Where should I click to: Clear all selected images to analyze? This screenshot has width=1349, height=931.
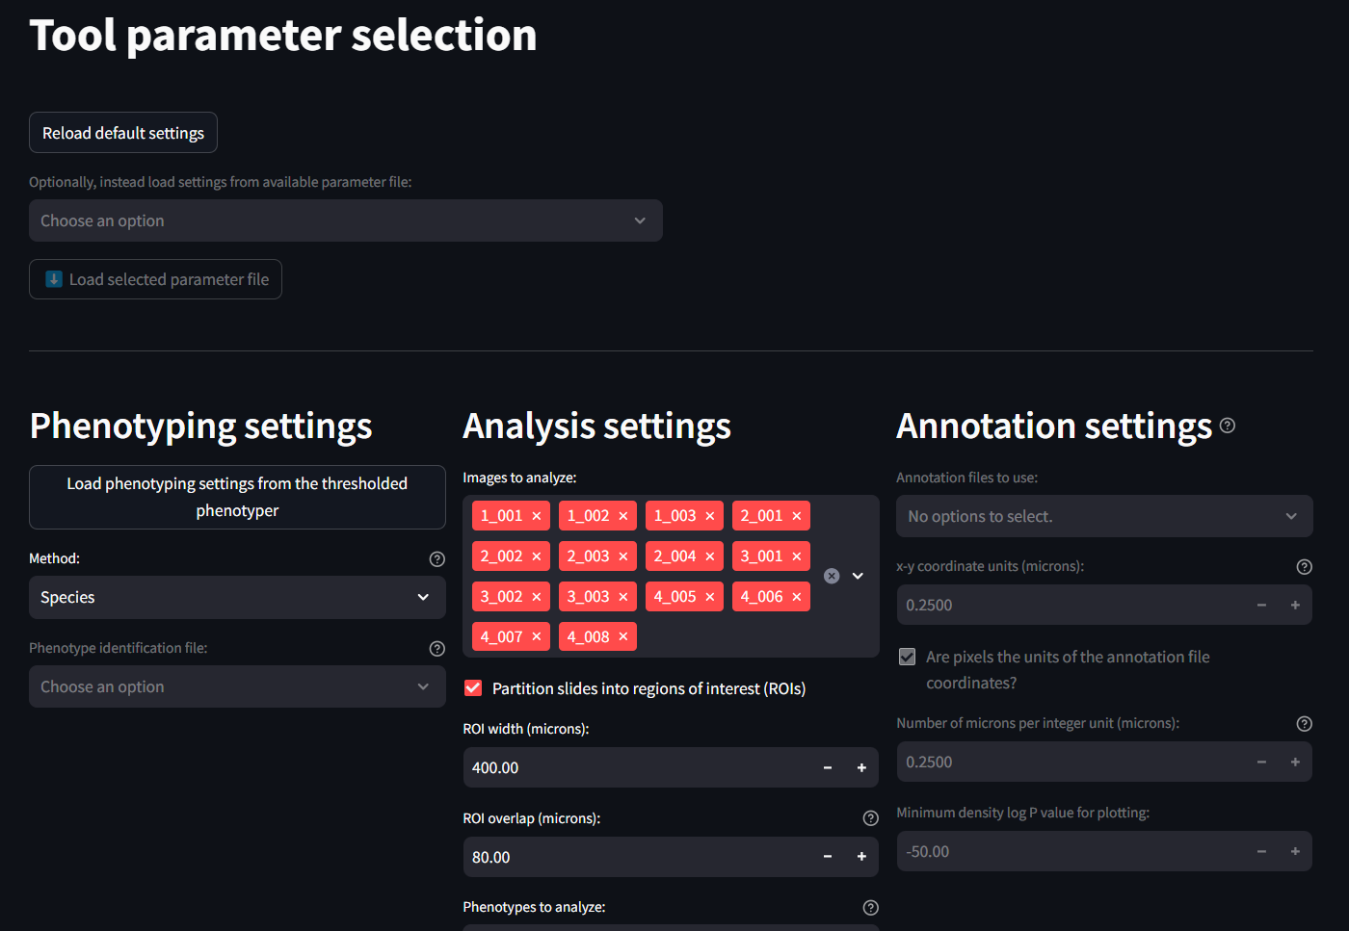pos(832,576)
